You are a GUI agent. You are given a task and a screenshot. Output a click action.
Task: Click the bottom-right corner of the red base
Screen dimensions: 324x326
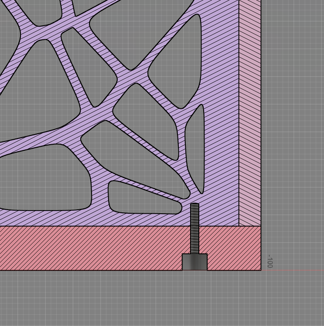[x=260, y=270]
